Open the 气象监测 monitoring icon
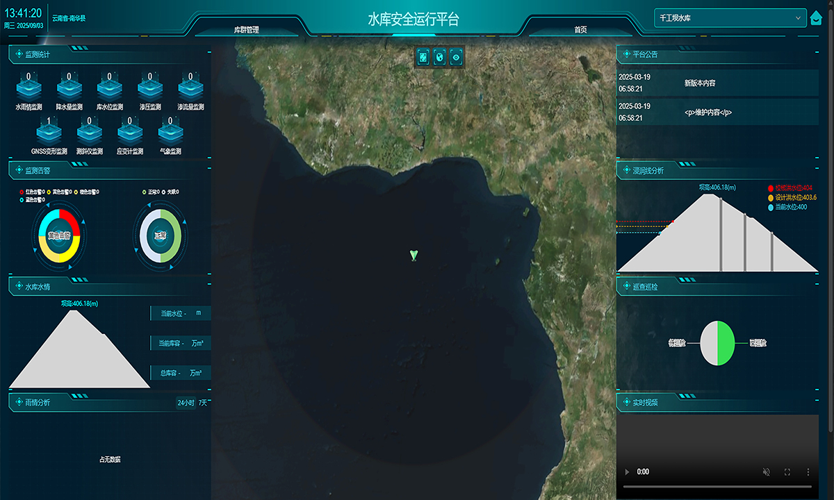This screenshot has width=834, height=500. (x=170, y=133)
